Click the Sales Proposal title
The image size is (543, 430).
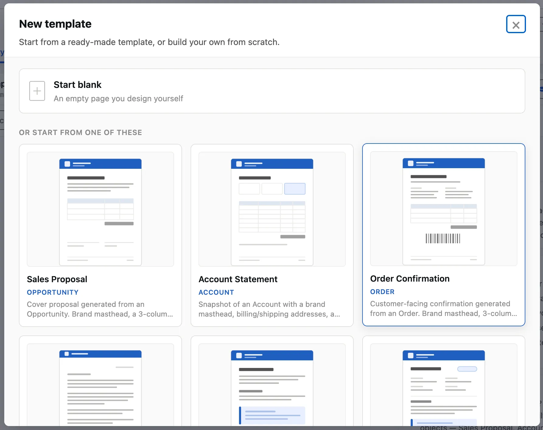pyautogui.click(x=57, y=279)
